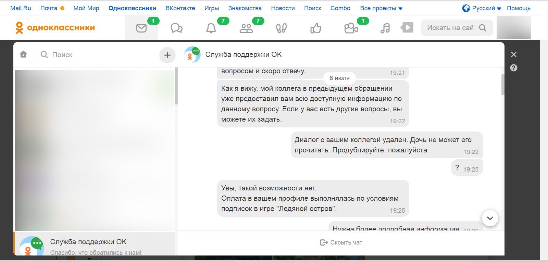The image size is (548, 262).
Task: Open the Messages envelope icon
Action: pos(141,28)
